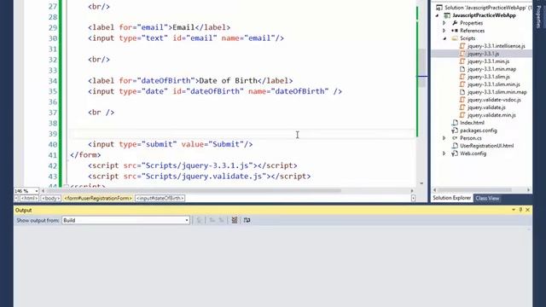This screenshot has width=546, height=307.
Task: Open the Show output from dropdown
Action: coord(125,220)
